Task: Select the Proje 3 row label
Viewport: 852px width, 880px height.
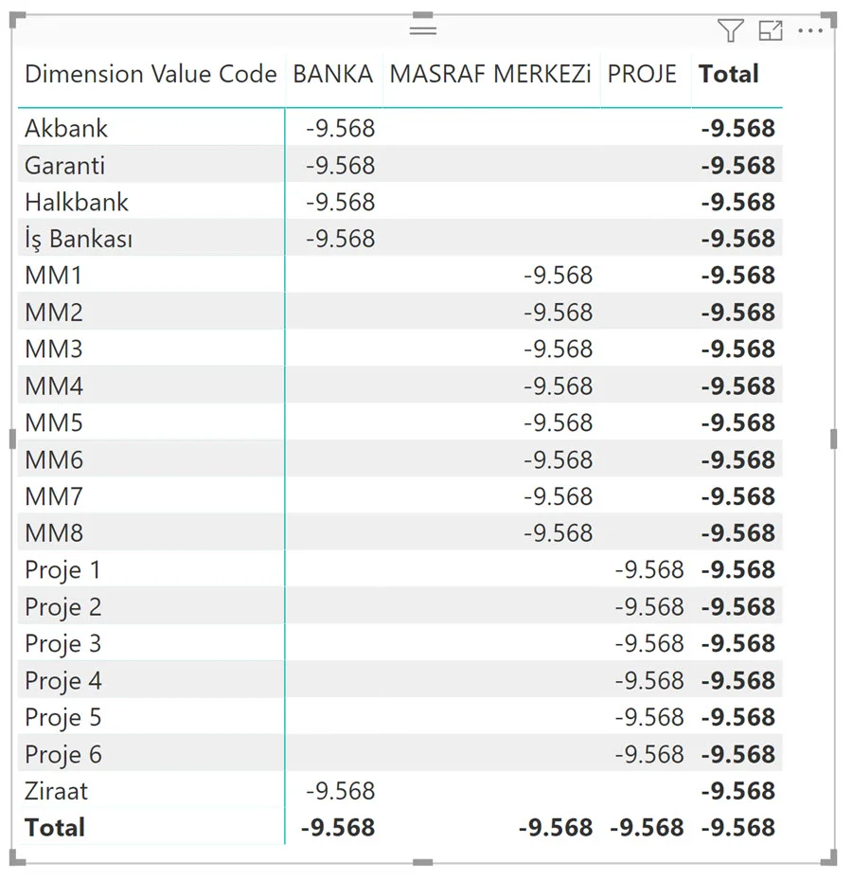Action: (x=62, y=643)
